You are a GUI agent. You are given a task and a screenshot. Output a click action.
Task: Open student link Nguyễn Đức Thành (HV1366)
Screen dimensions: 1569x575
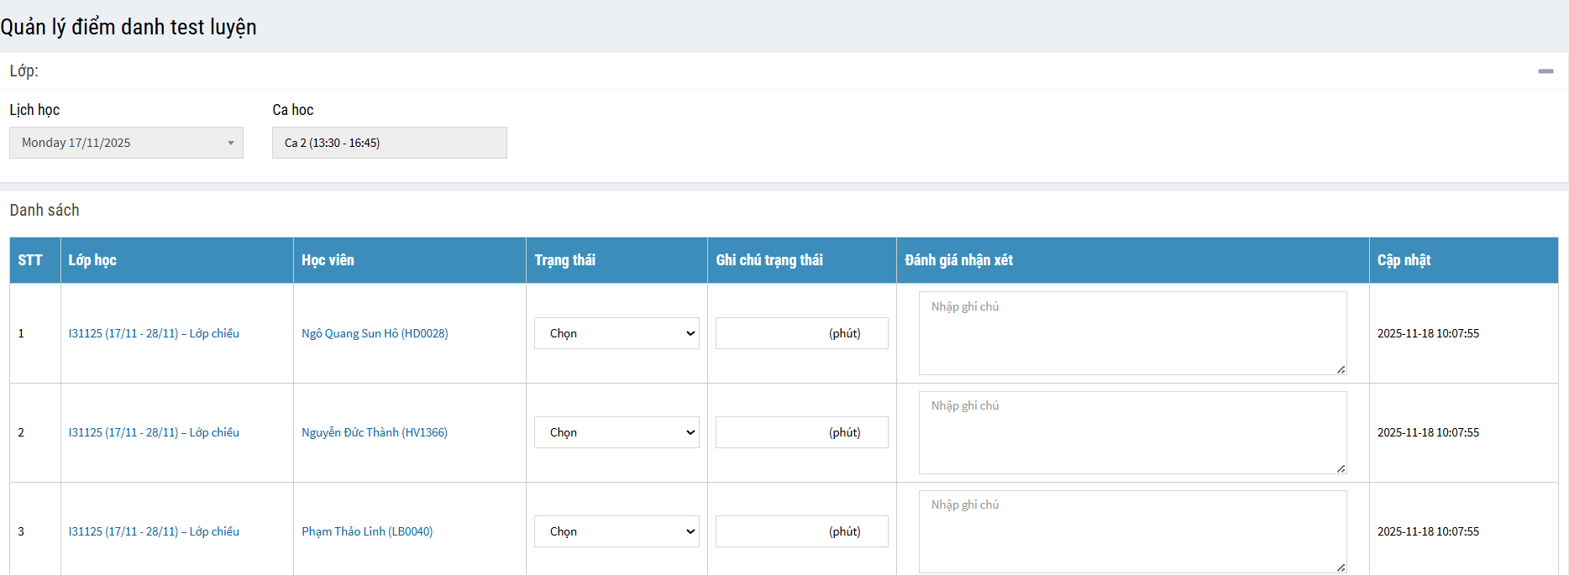(374, 432)
